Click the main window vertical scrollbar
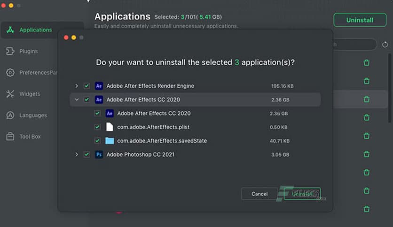 [390, 88]
